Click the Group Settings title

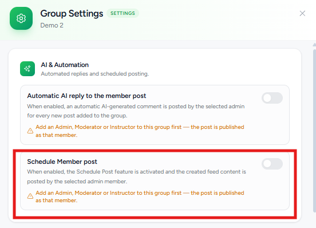[72, 14]
